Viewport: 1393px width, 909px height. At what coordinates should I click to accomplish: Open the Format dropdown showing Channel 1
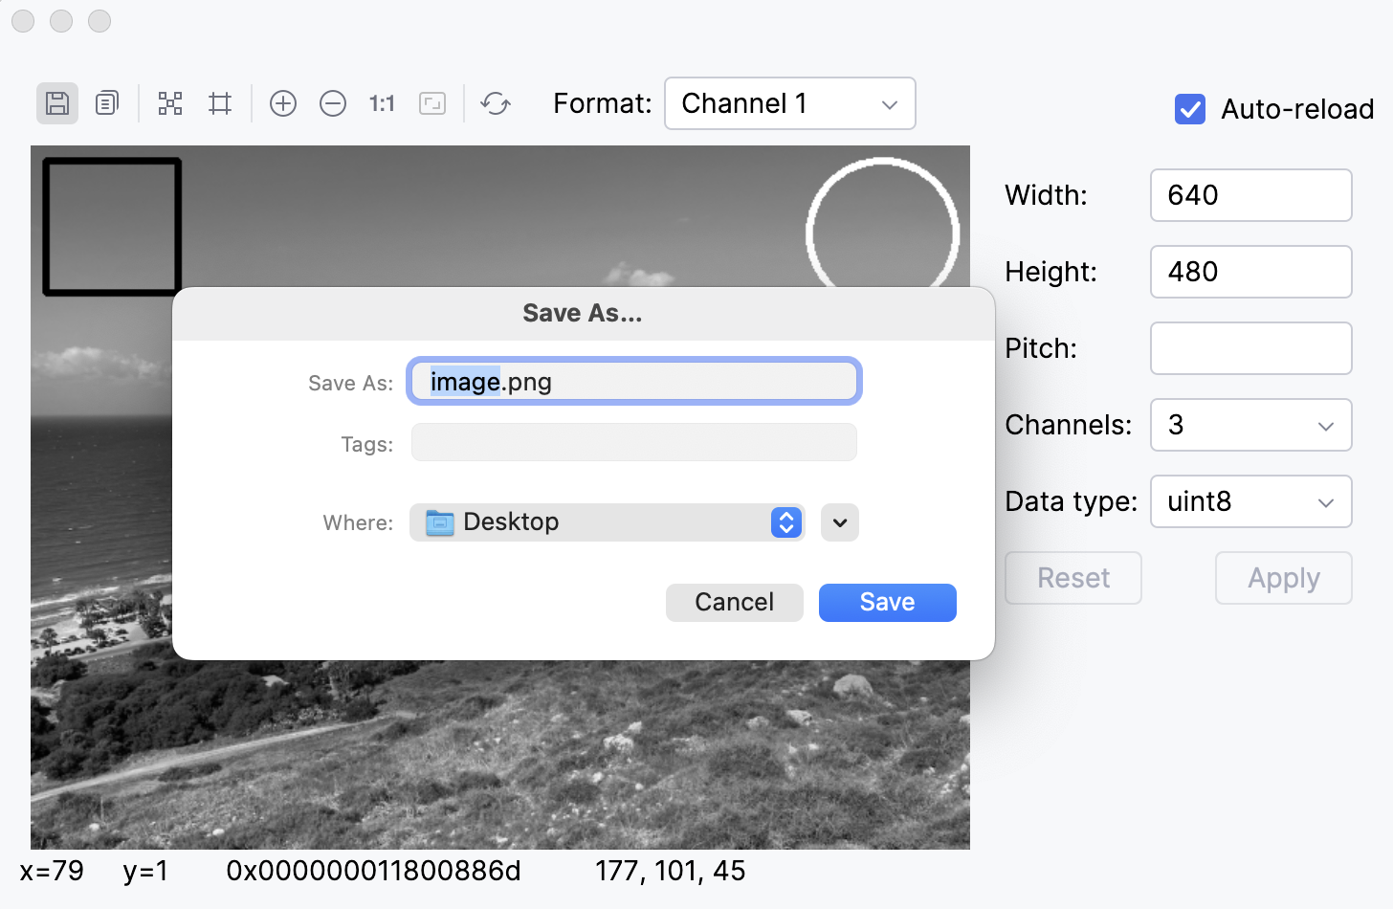click(x=789, y=103)
